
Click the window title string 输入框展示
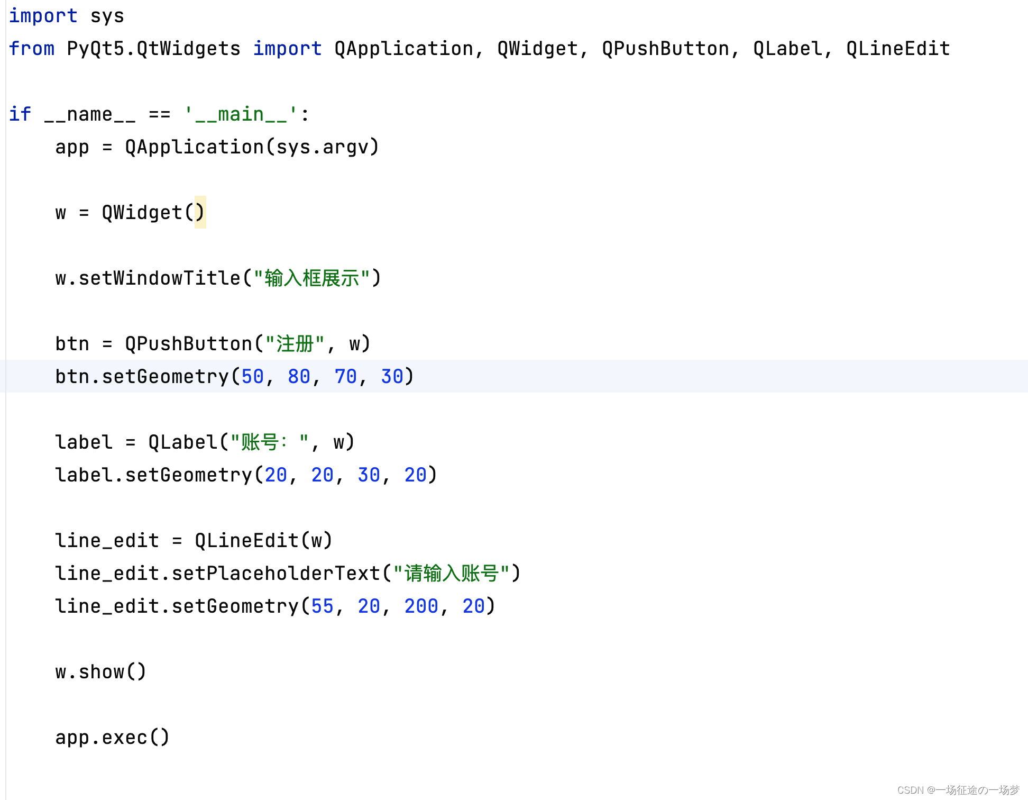311,278
